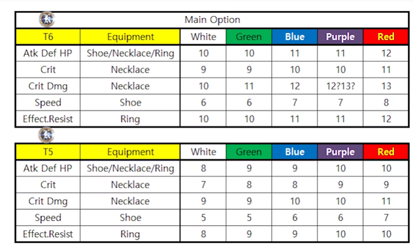Viewport: 414px width, 252px height.
Task: Click the yellow T6 header cell
Action: coord(48,36)
